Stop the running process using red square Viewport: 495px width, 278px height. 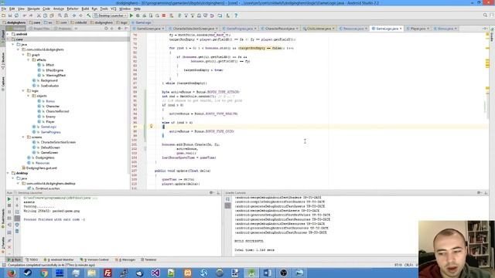click(163, 15)
